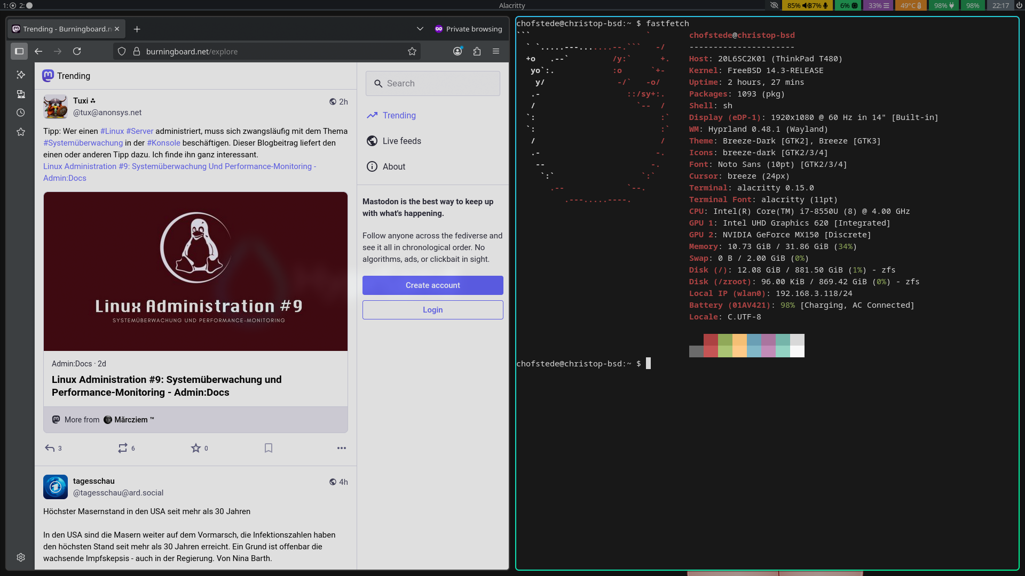
Task: Boost Tuxi's post with the repost icon
Action: (x=123, y=448)
